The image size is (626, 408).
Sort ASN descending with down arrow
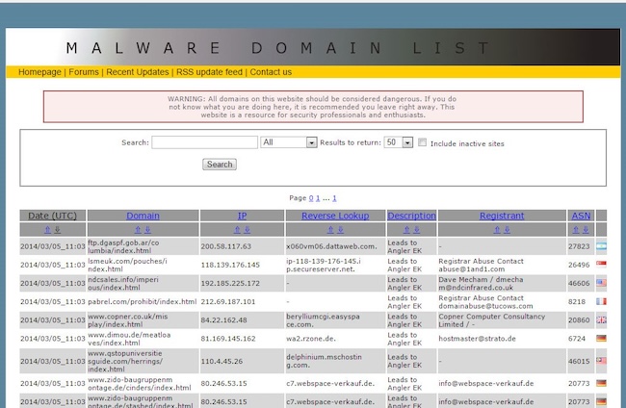[586, 230]
